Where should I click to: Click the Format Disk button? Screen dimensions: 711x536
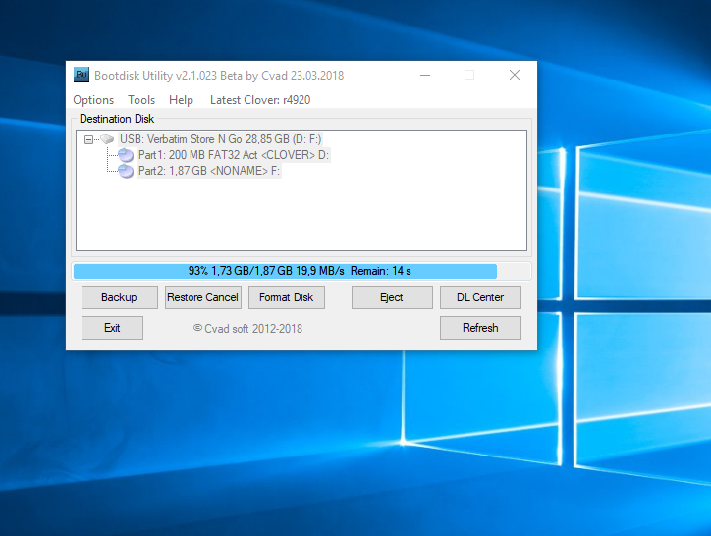click(286, 297)
